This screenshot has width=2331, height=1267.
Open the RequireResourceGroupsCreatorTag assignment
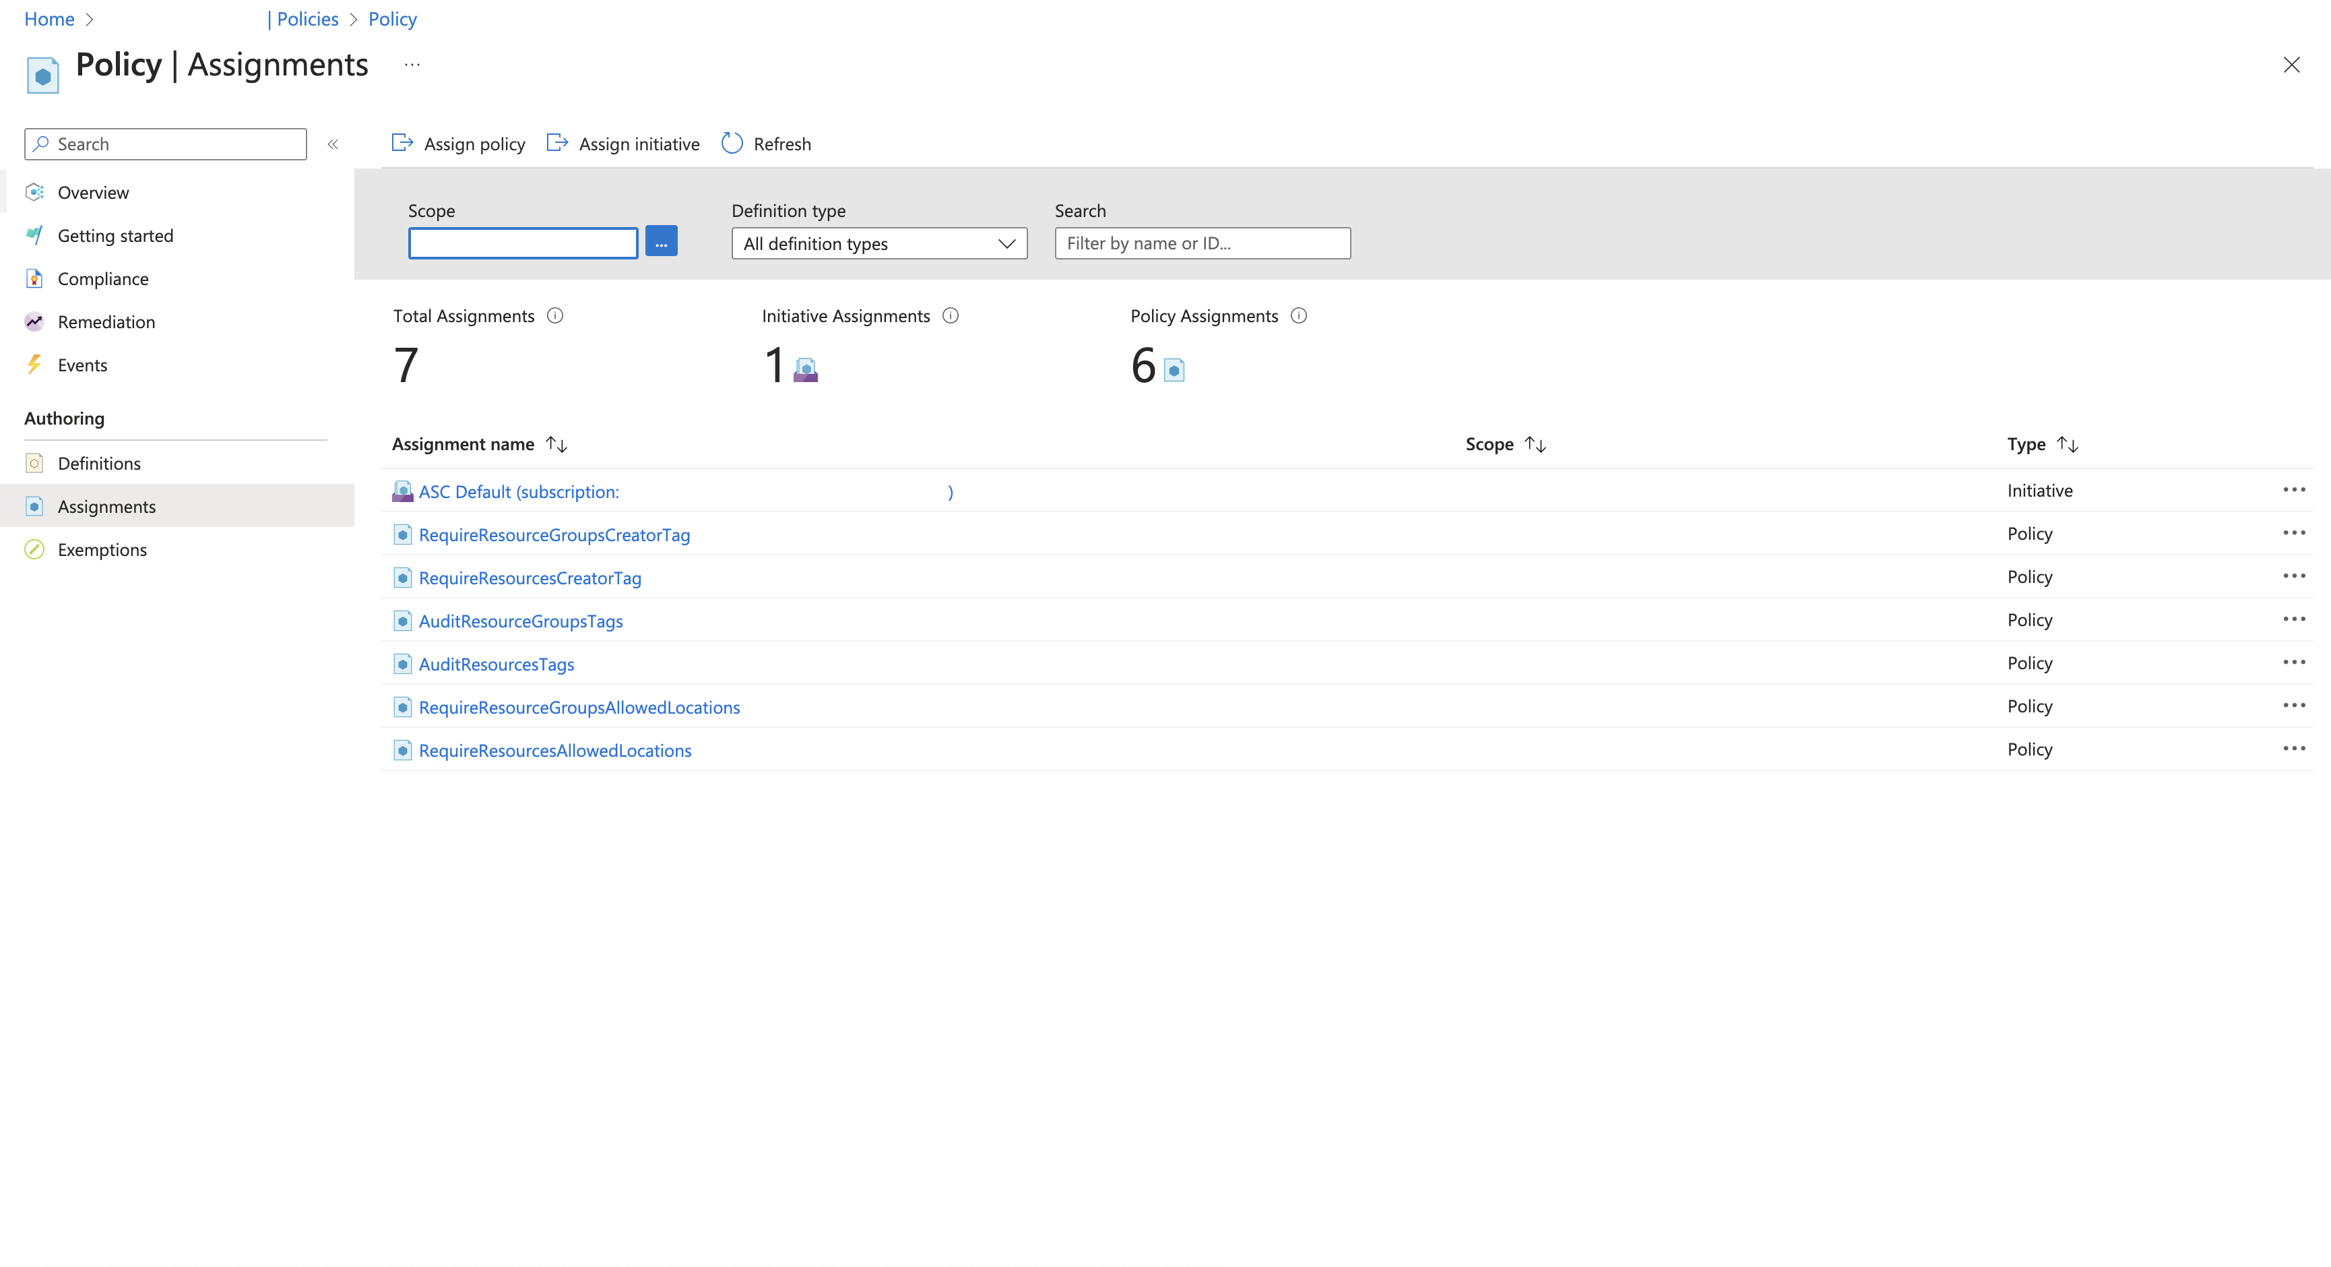coord(554,535)
